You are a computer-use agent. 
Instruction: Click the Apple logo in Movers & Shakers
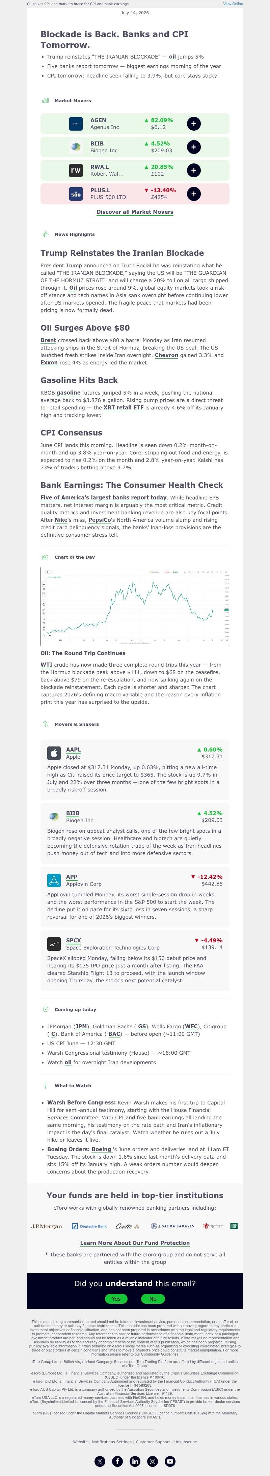point(54,753)
